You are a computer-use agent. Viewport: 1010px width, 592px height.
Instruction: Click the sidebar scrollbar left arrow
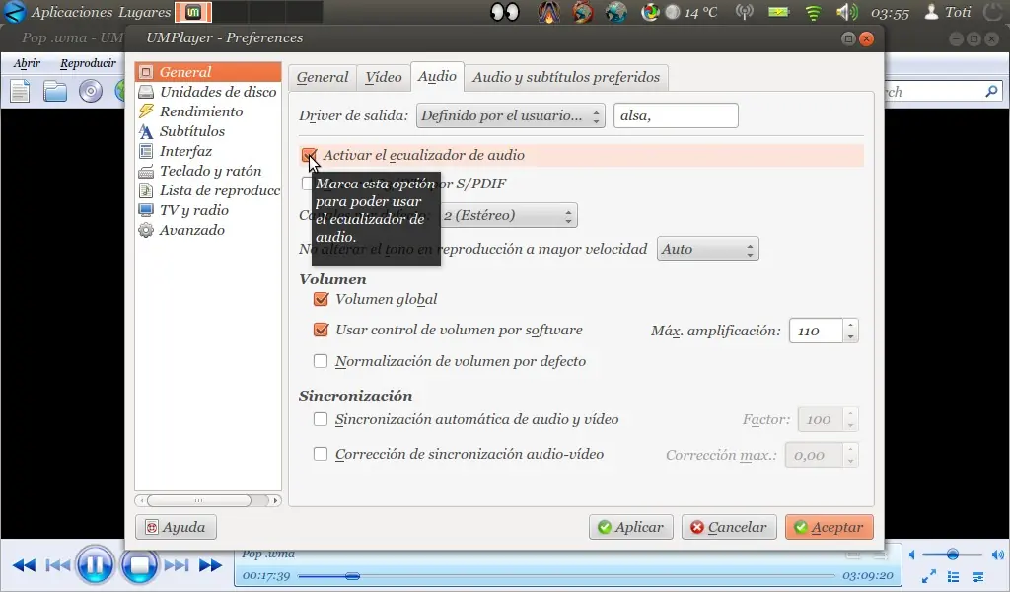[x=141, y=500]
